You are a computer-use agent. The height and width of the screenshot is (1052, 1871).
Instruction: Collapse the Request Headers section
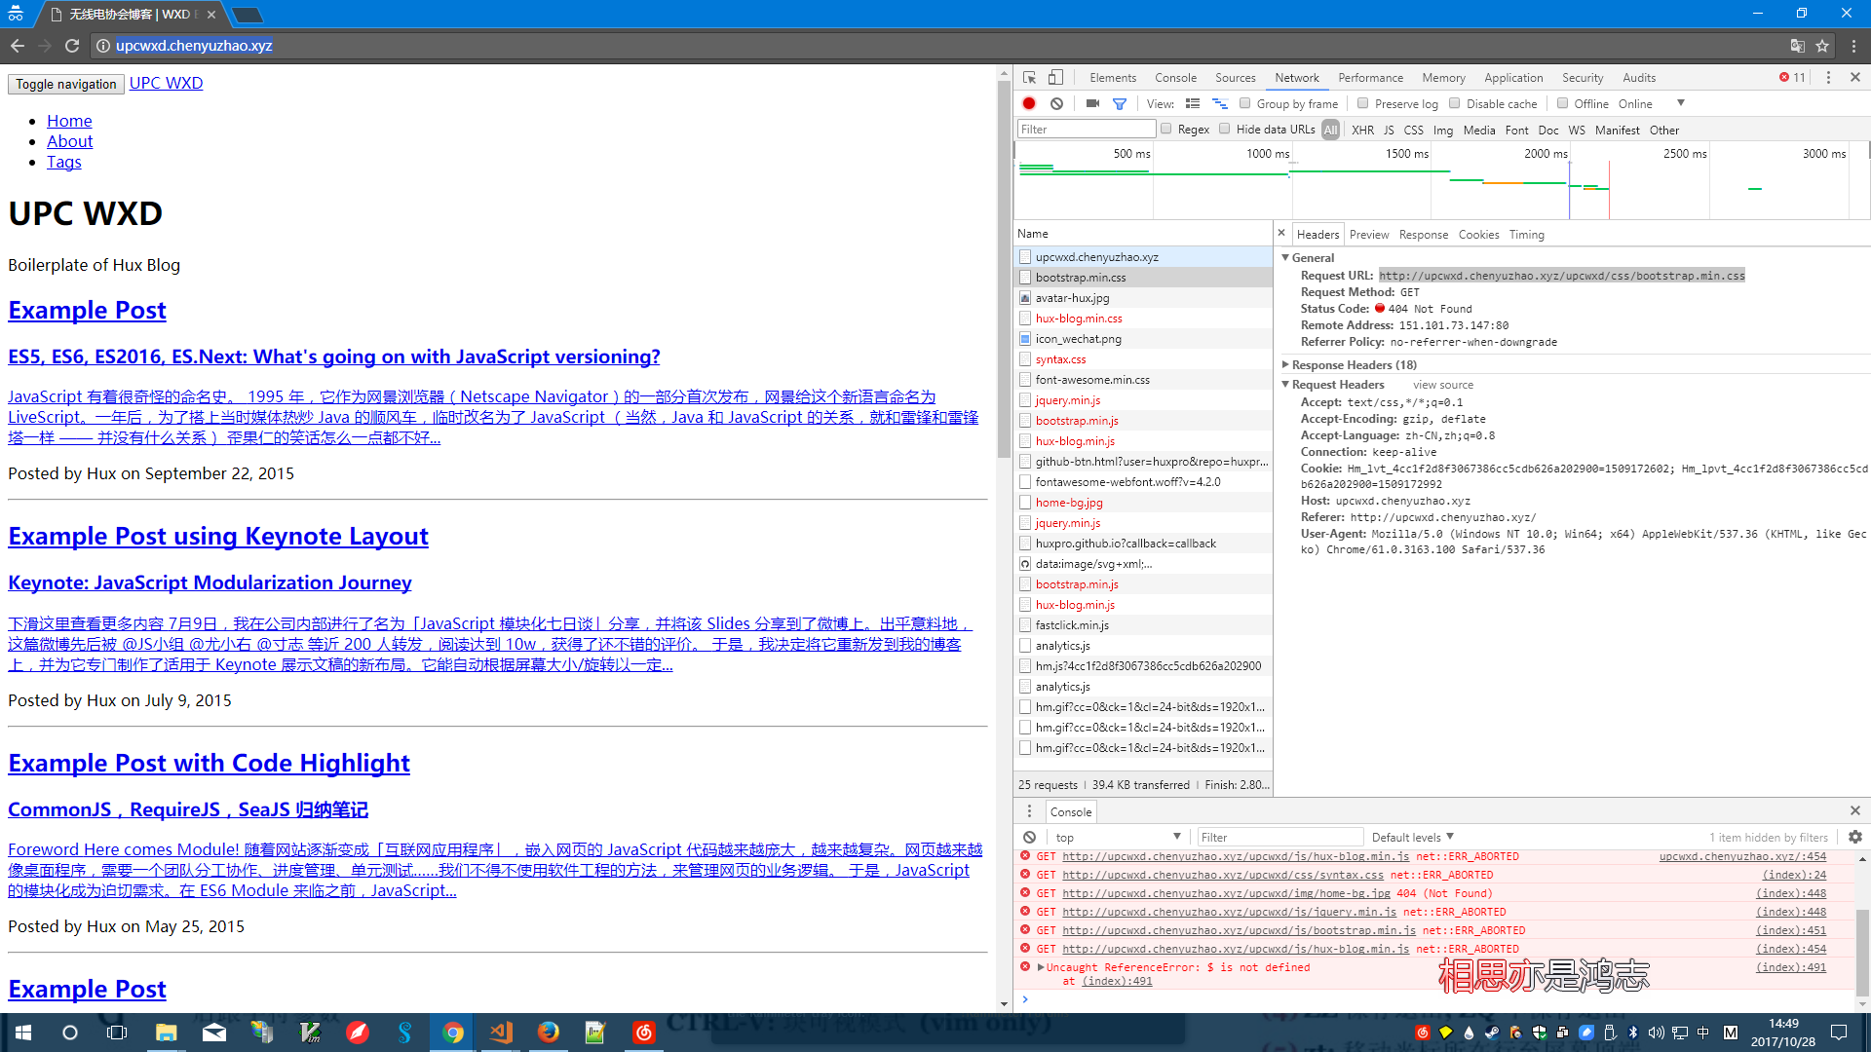coord(1285,385)
